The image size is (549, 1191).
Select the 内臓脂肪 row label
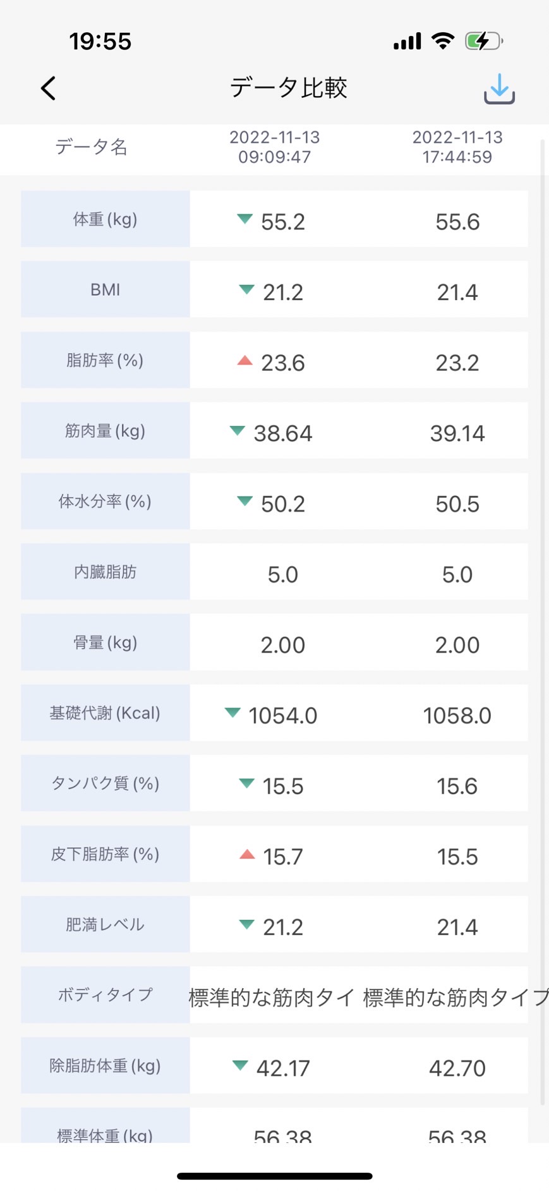tap(106, 572)
